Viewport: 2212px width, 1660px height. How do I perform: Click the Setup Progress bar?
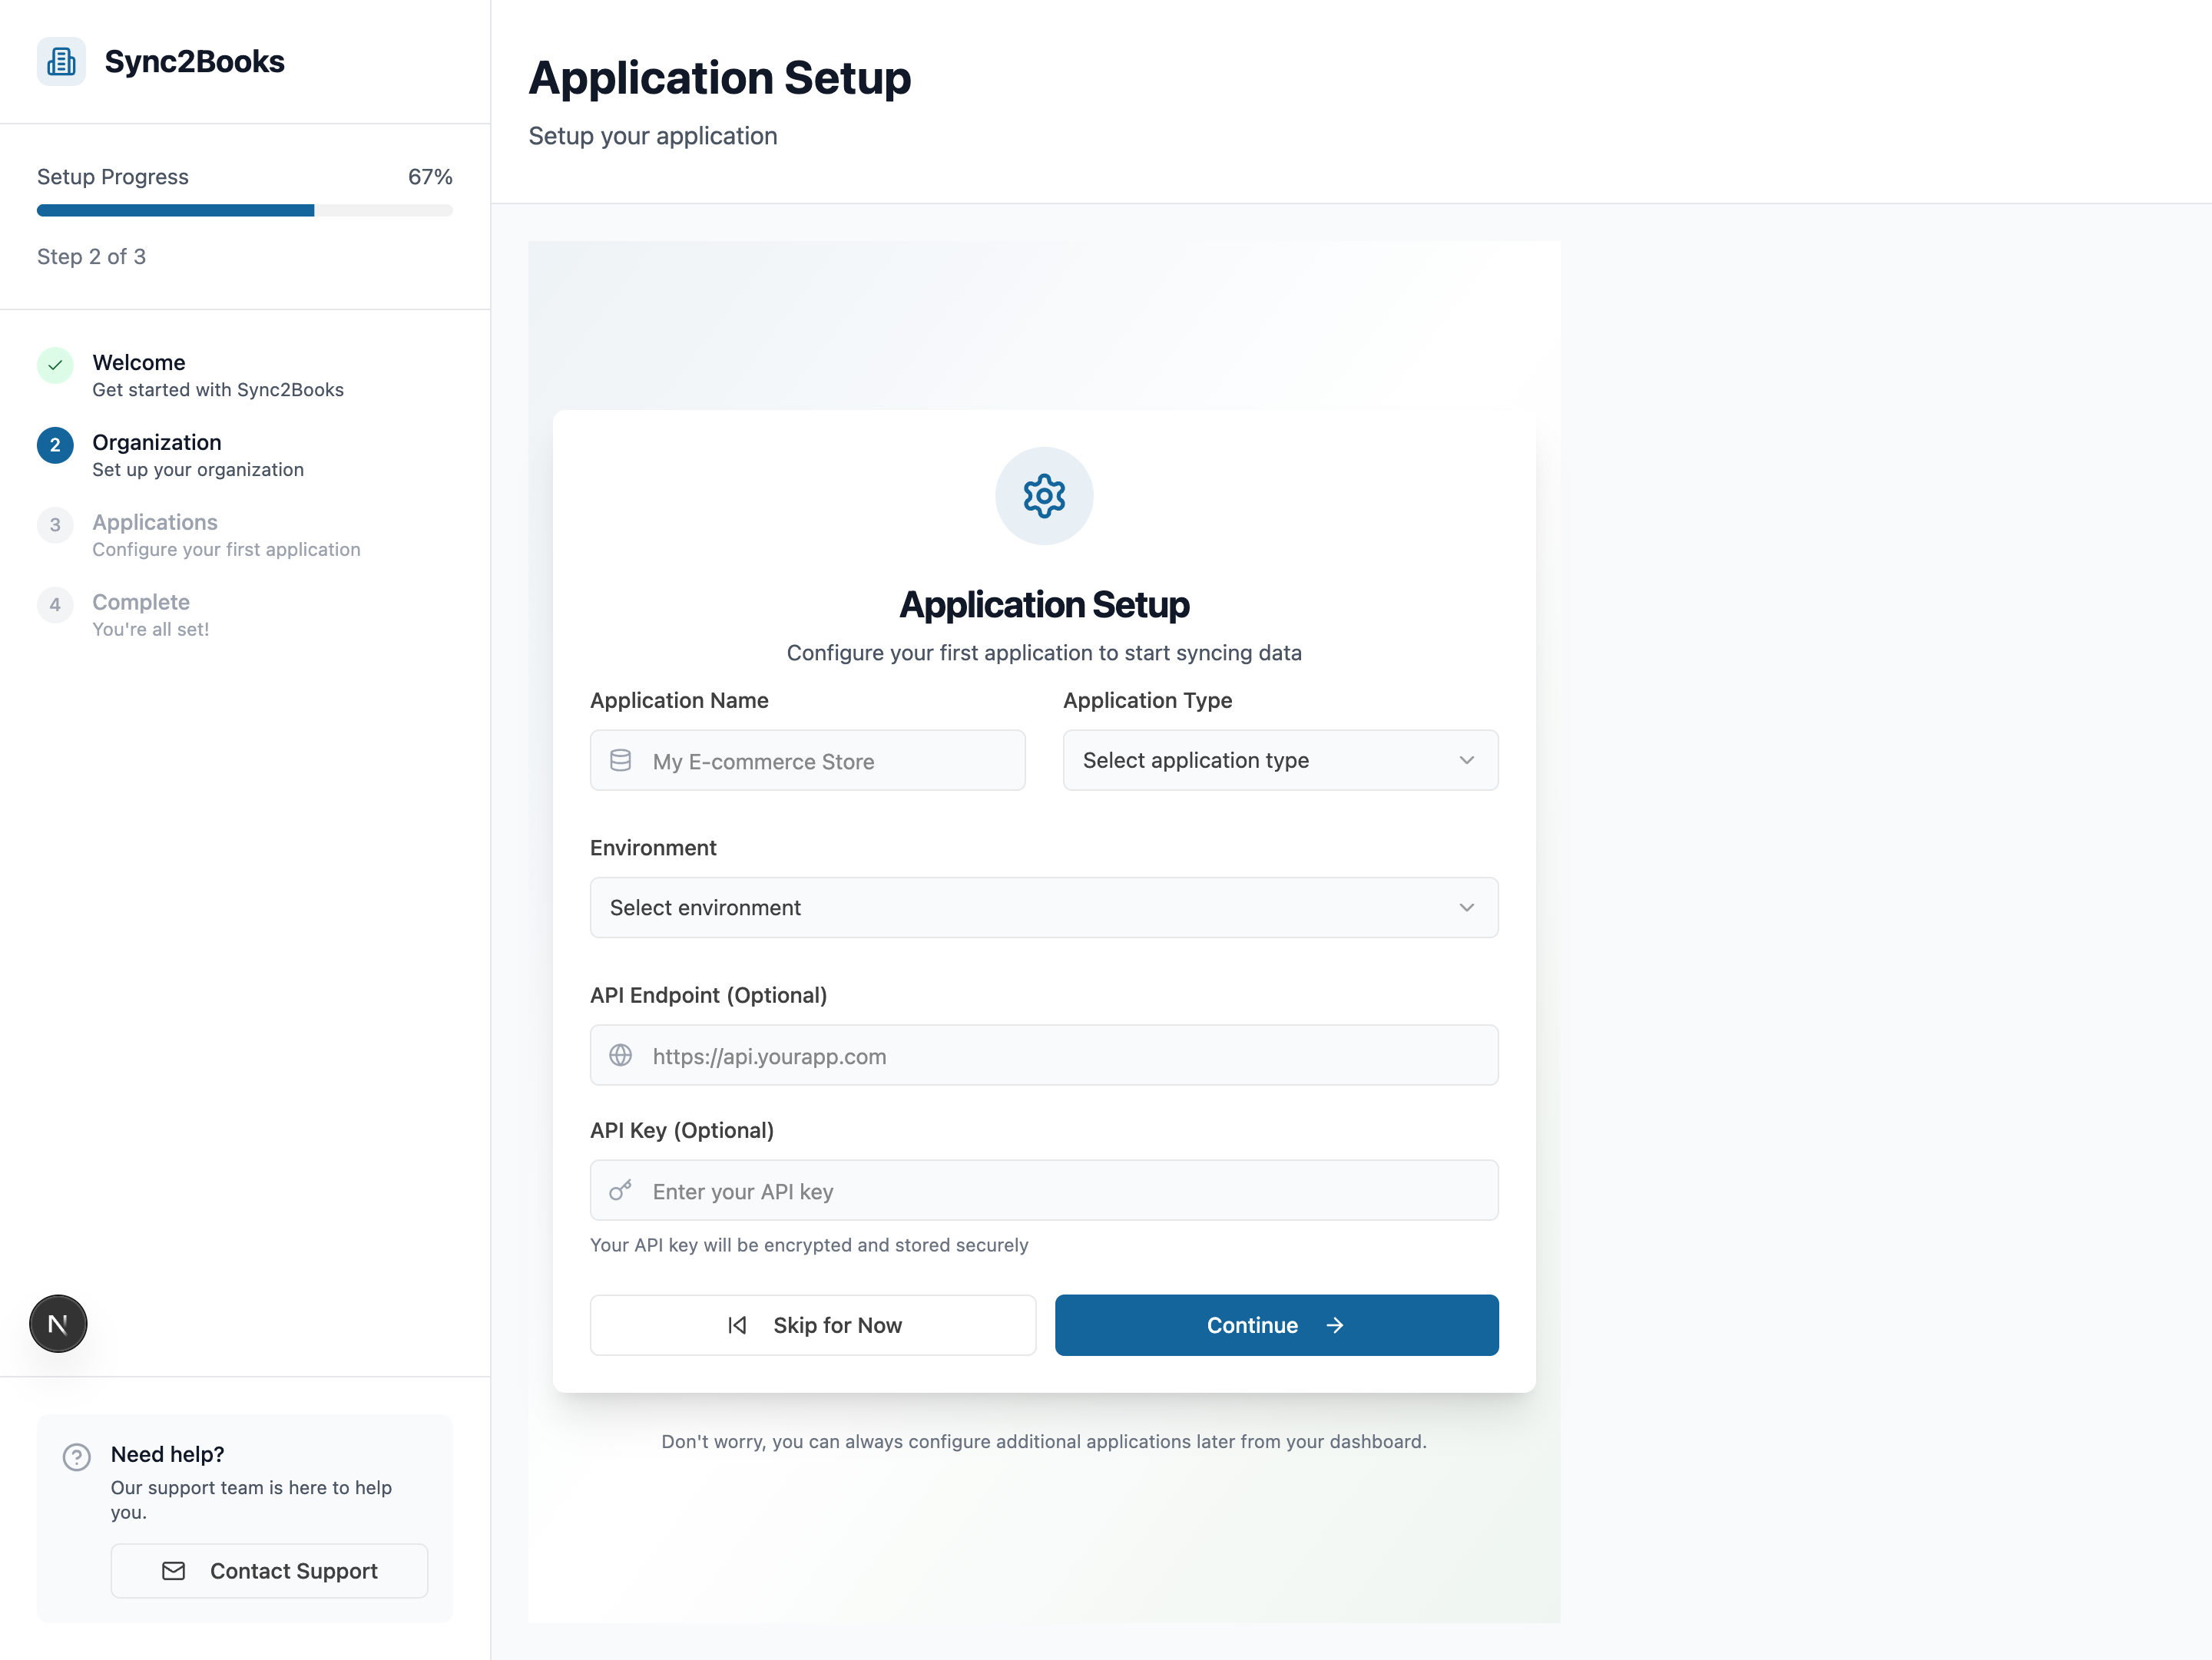pos(245,210)
